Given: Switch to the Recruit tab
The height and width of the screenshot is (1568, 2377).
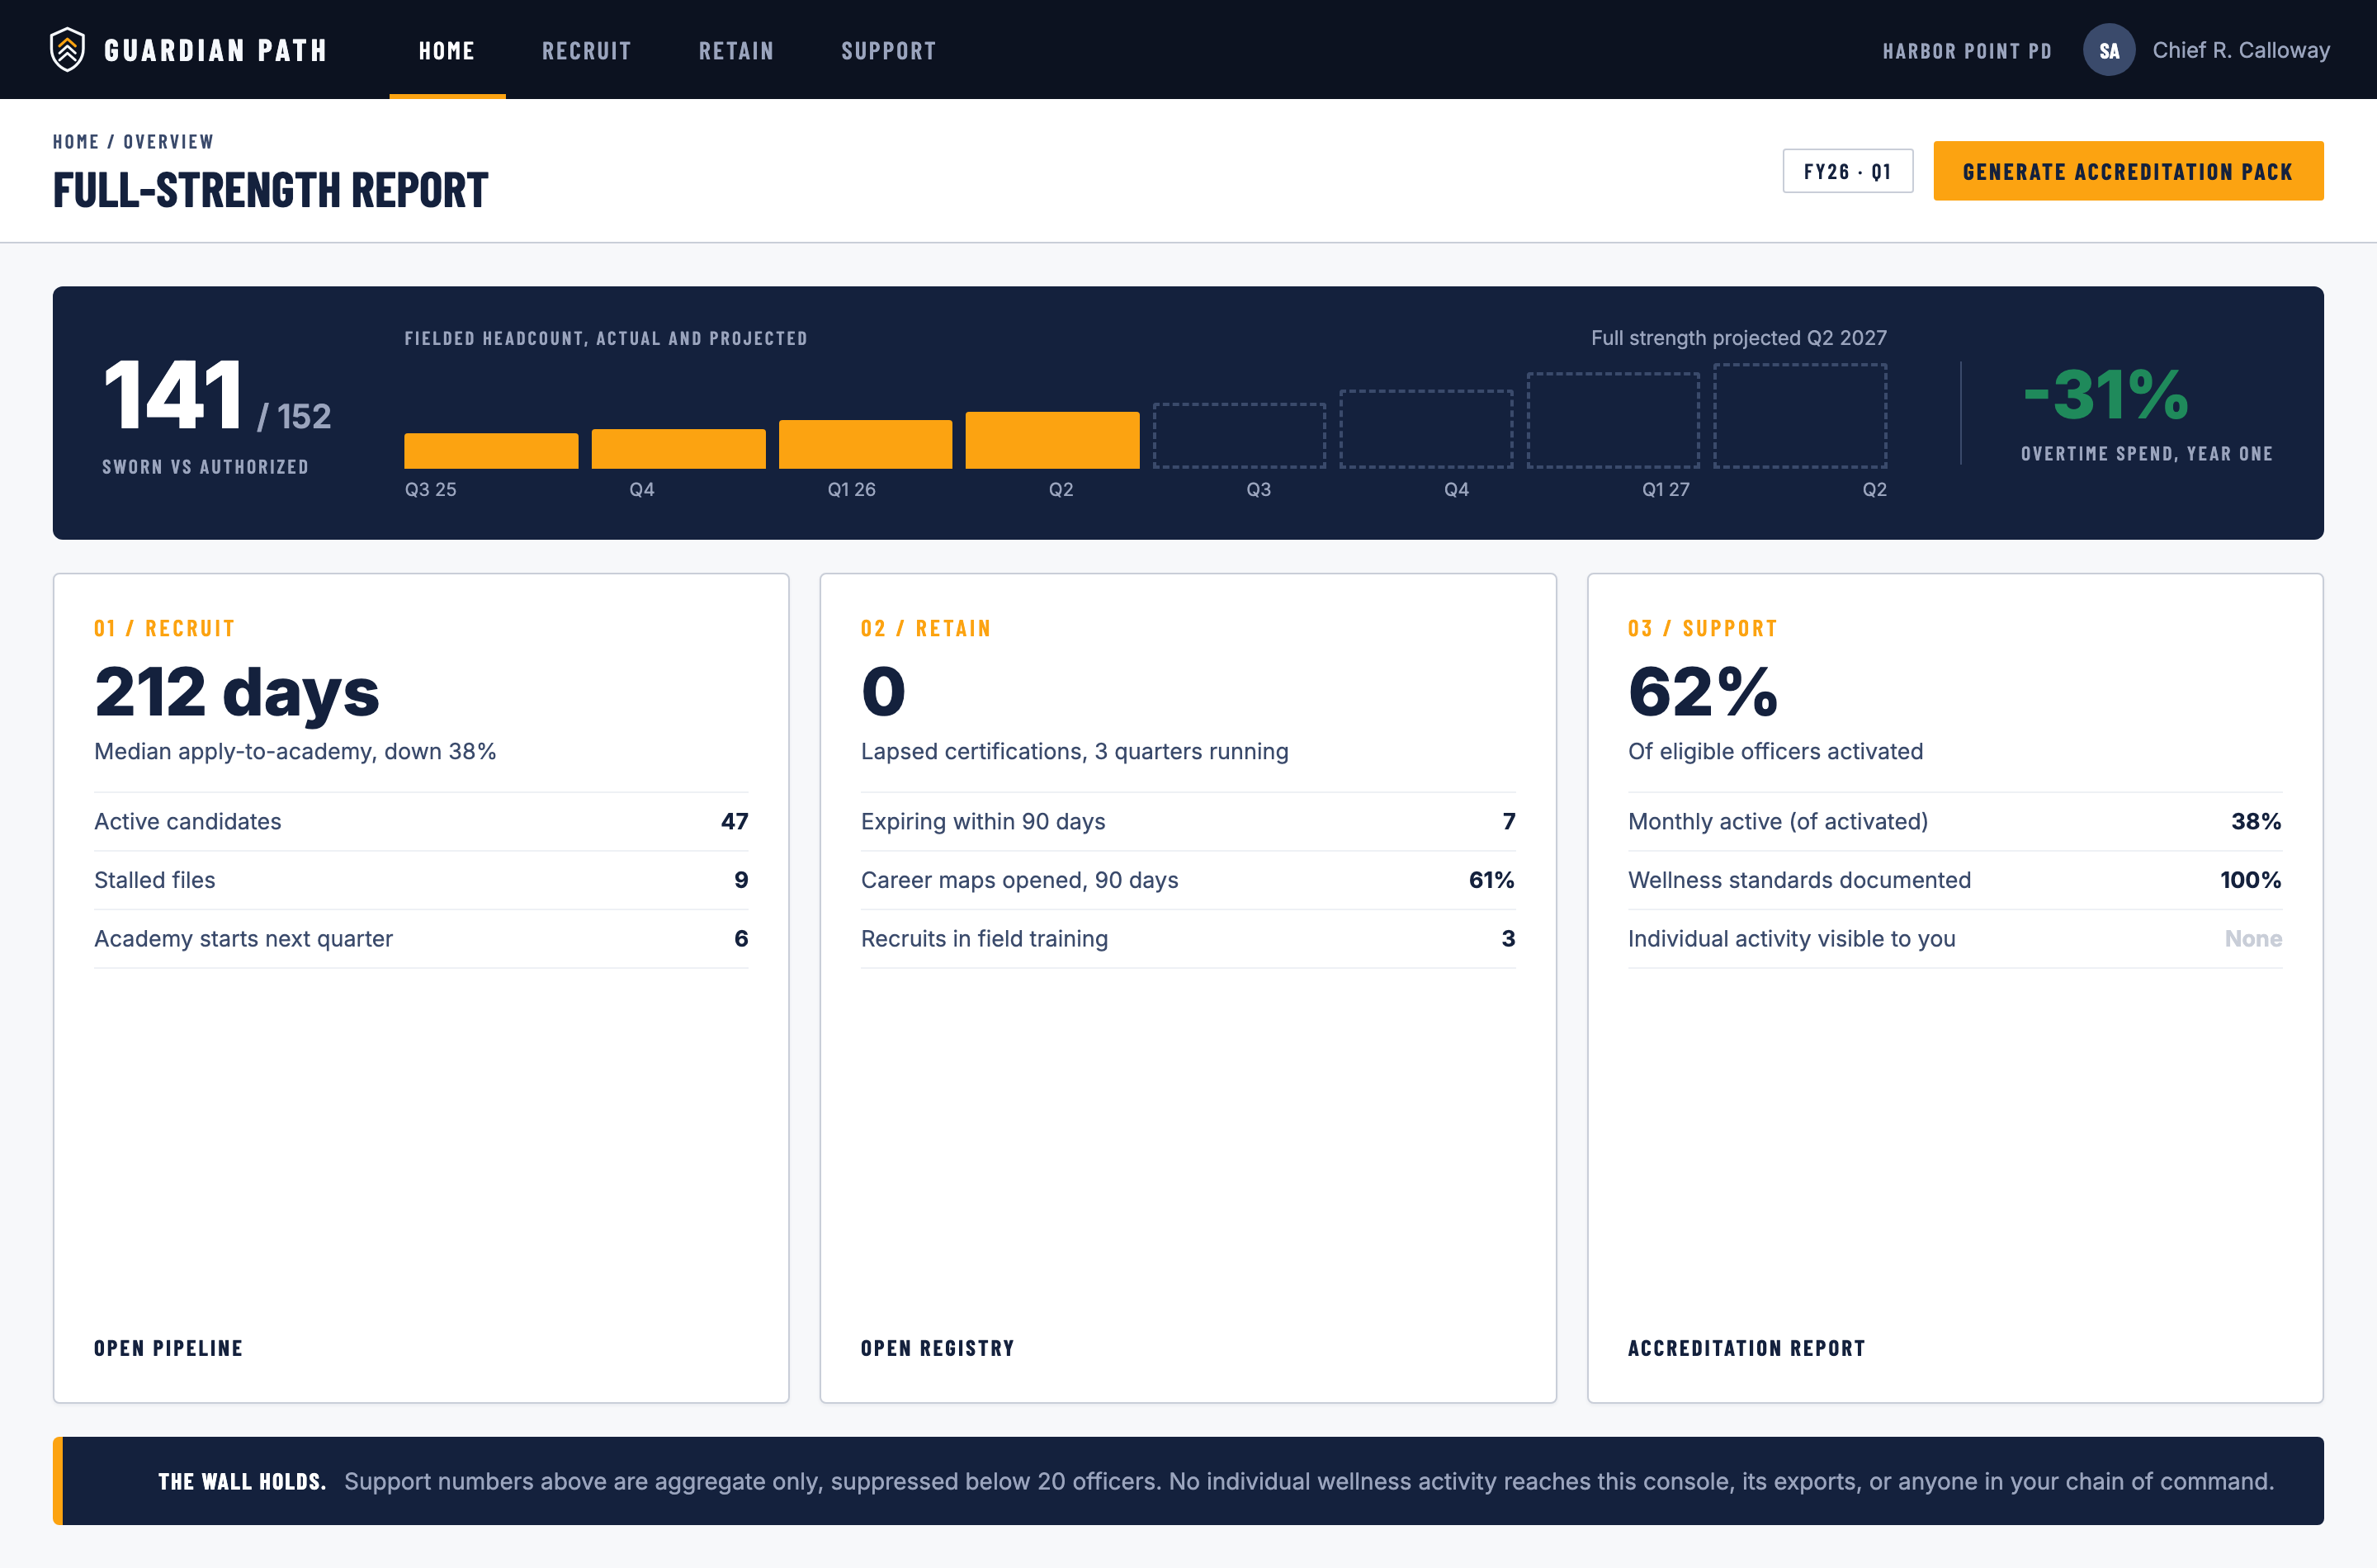Looking at the screenshot, I should pos(586,50).
